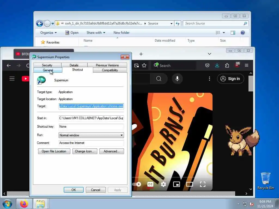Screen dimensions: 279x209
Task: Click the Advanced button
Action: click(111, 151)
